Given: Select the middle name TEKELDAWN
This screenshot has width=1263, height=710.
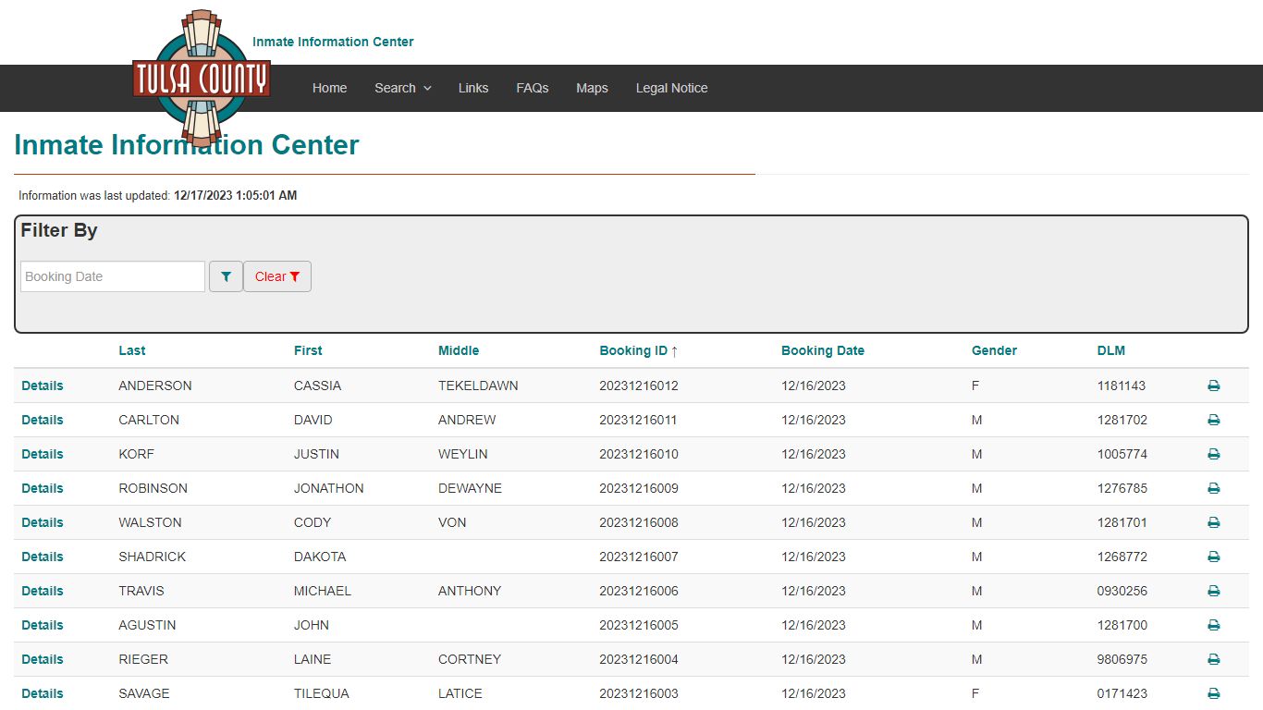Looking at the screenshot, I should click(478, 386).
